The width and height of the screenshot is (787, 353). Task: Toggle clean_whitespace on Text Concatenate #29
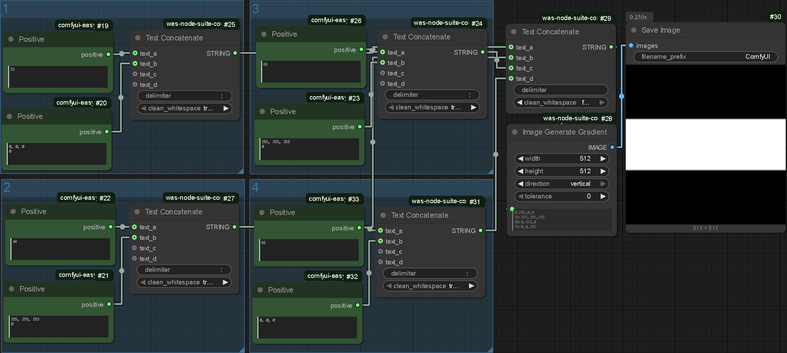point(561,102)
